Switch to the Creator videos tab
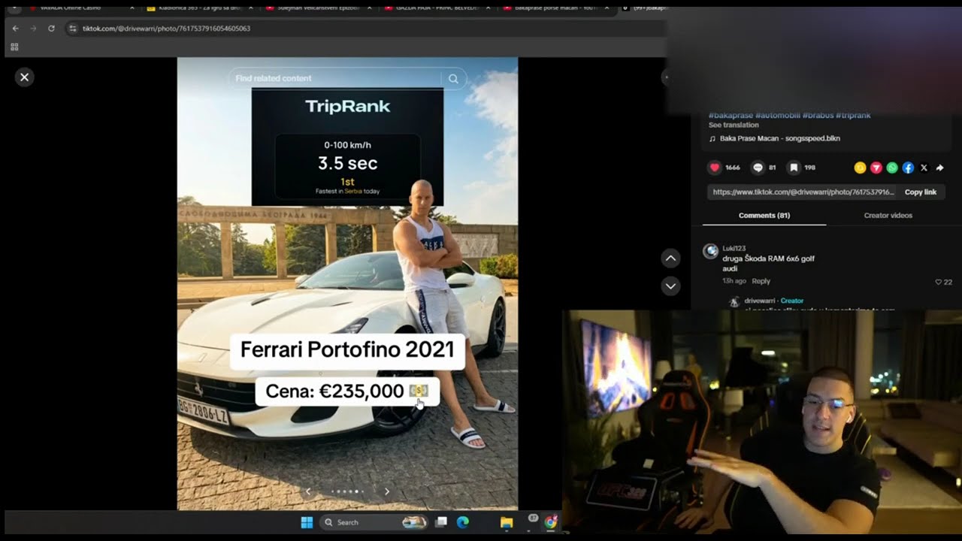962x541 pixels. pos(888,216)
